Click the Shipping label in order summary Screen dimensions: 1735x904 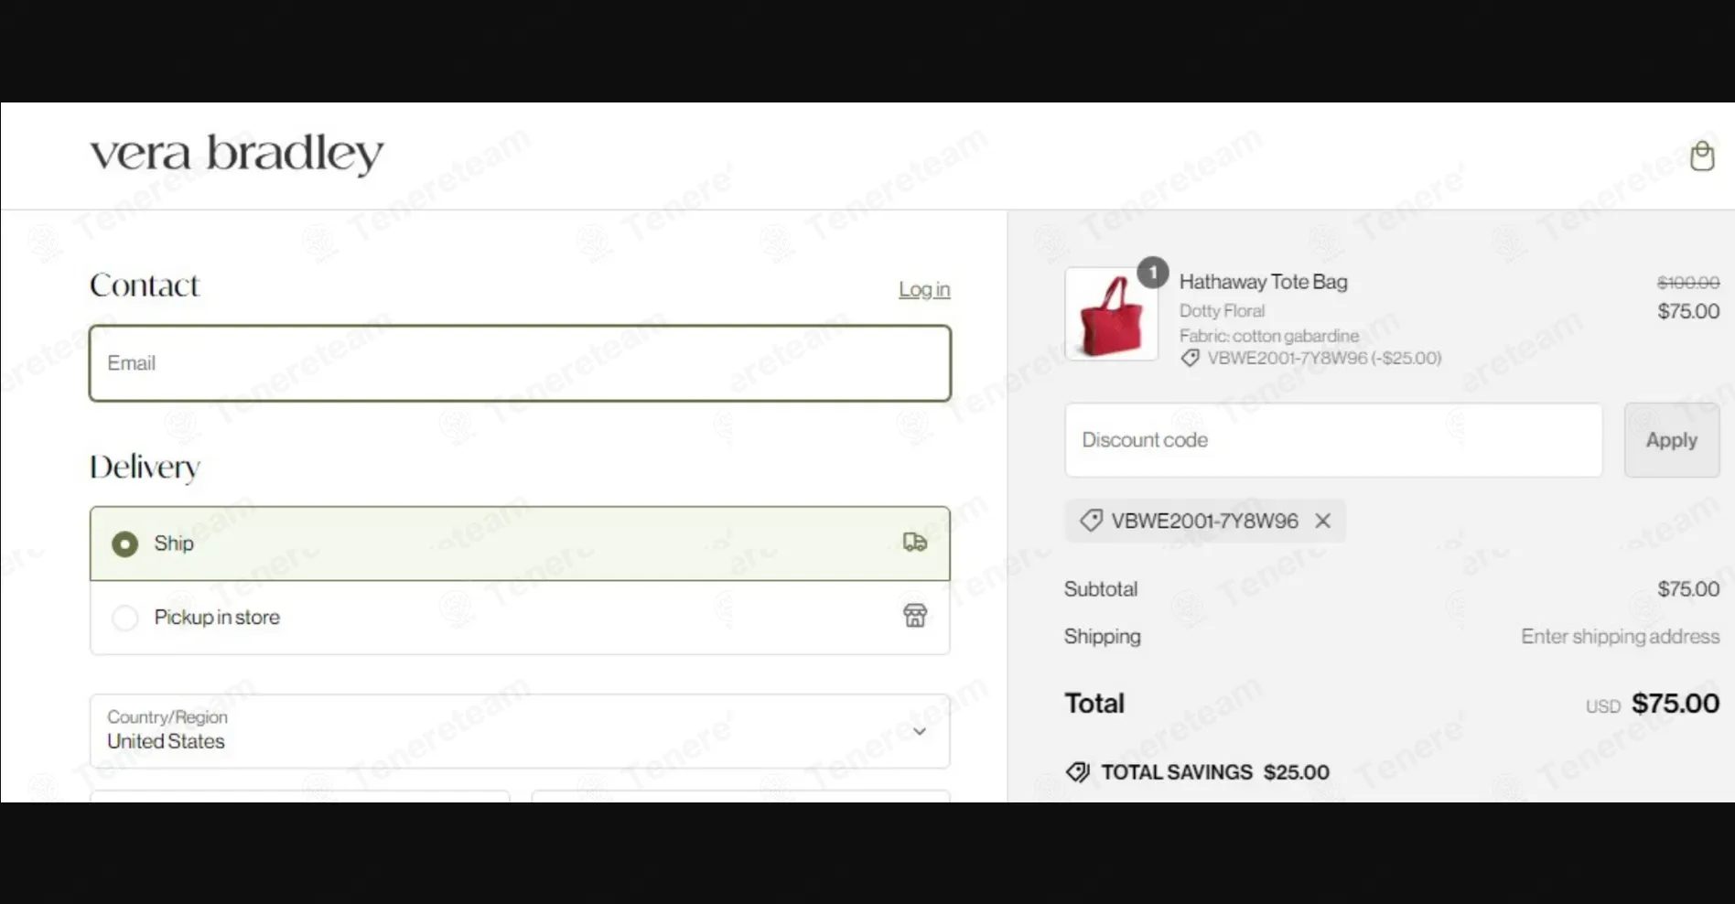pyautogui.click(x=1102, y=637)
